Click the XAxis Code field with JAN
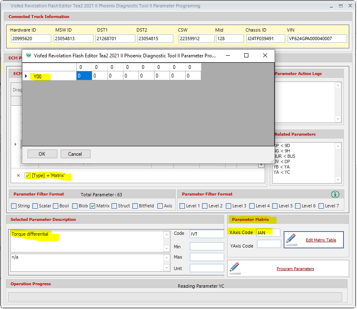This screenshot has width=357, height=309. tap(268, 233)
